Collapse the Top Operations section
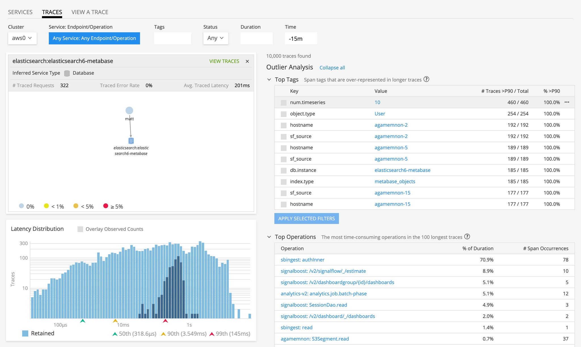 (x=269, y=237)
